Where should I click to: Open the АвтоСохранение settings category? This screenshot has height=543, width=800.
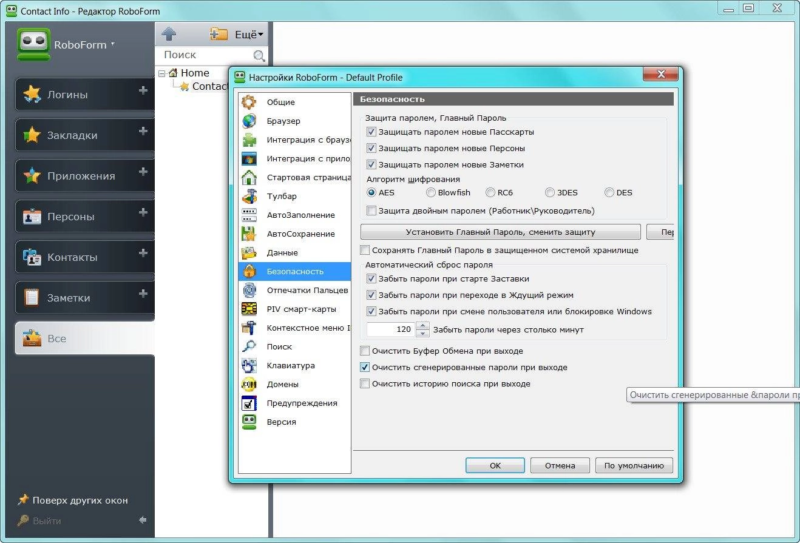tap(294, 234)
